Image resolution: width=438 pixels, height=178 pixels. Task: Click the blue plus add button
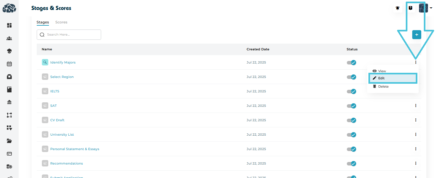[x=416, y=35]
